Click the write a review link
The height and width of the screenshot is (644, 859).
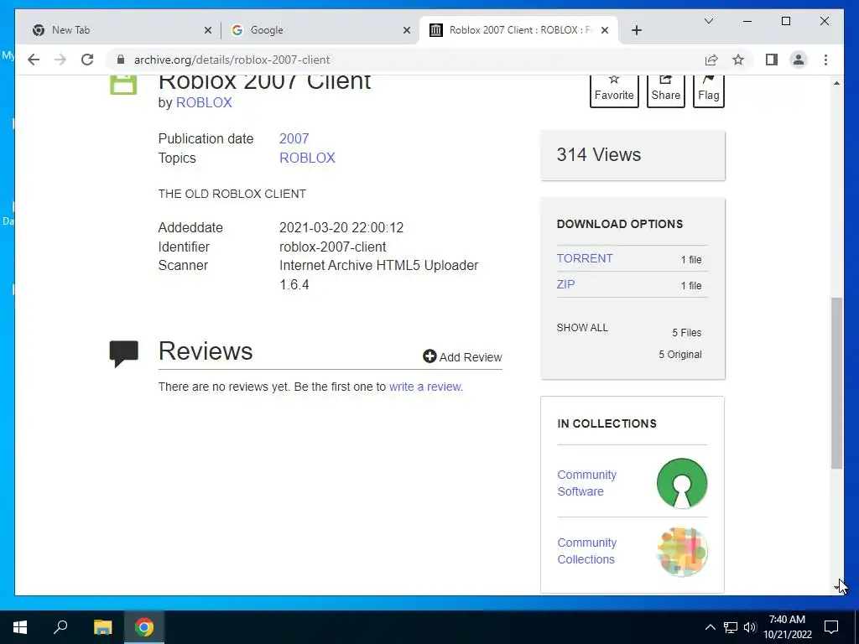tap(425, 387)
